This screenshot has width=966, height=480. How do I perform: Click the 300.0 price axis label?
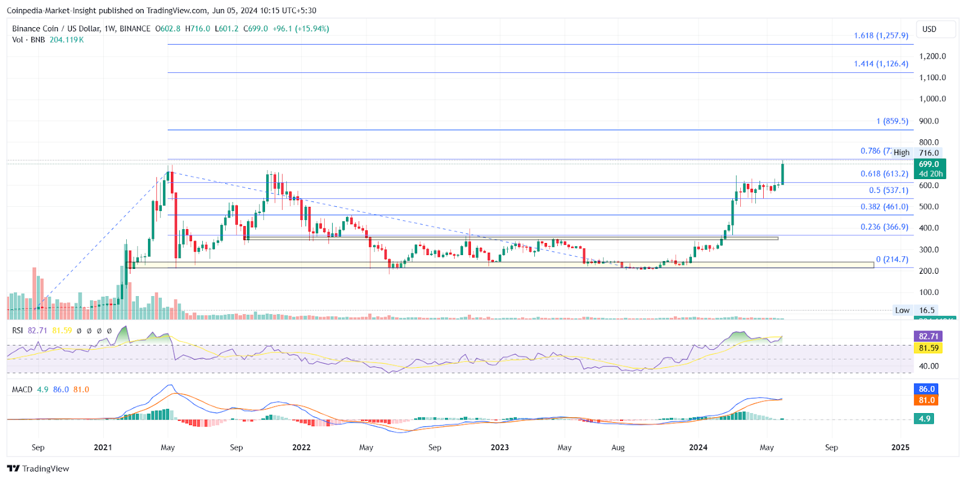pyautogui.click(x=929, y=250)
